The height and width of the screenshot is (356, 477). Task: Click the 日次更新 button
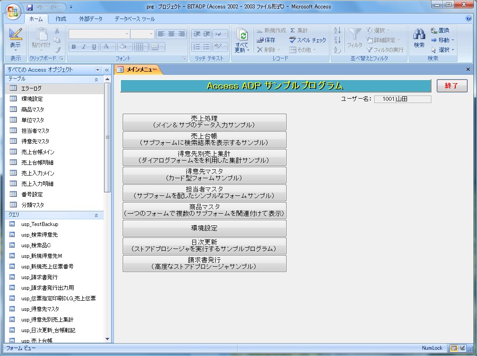click(x=205, y=246)
